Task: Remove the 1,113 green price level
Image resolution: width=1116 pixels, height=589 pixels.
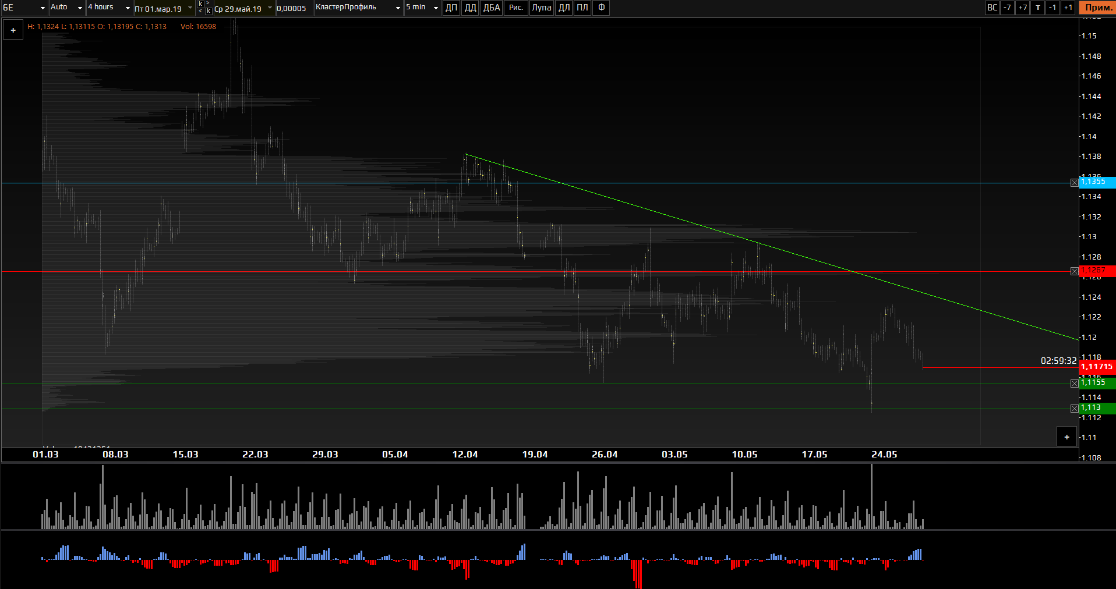Action: tap(1074, 409)
